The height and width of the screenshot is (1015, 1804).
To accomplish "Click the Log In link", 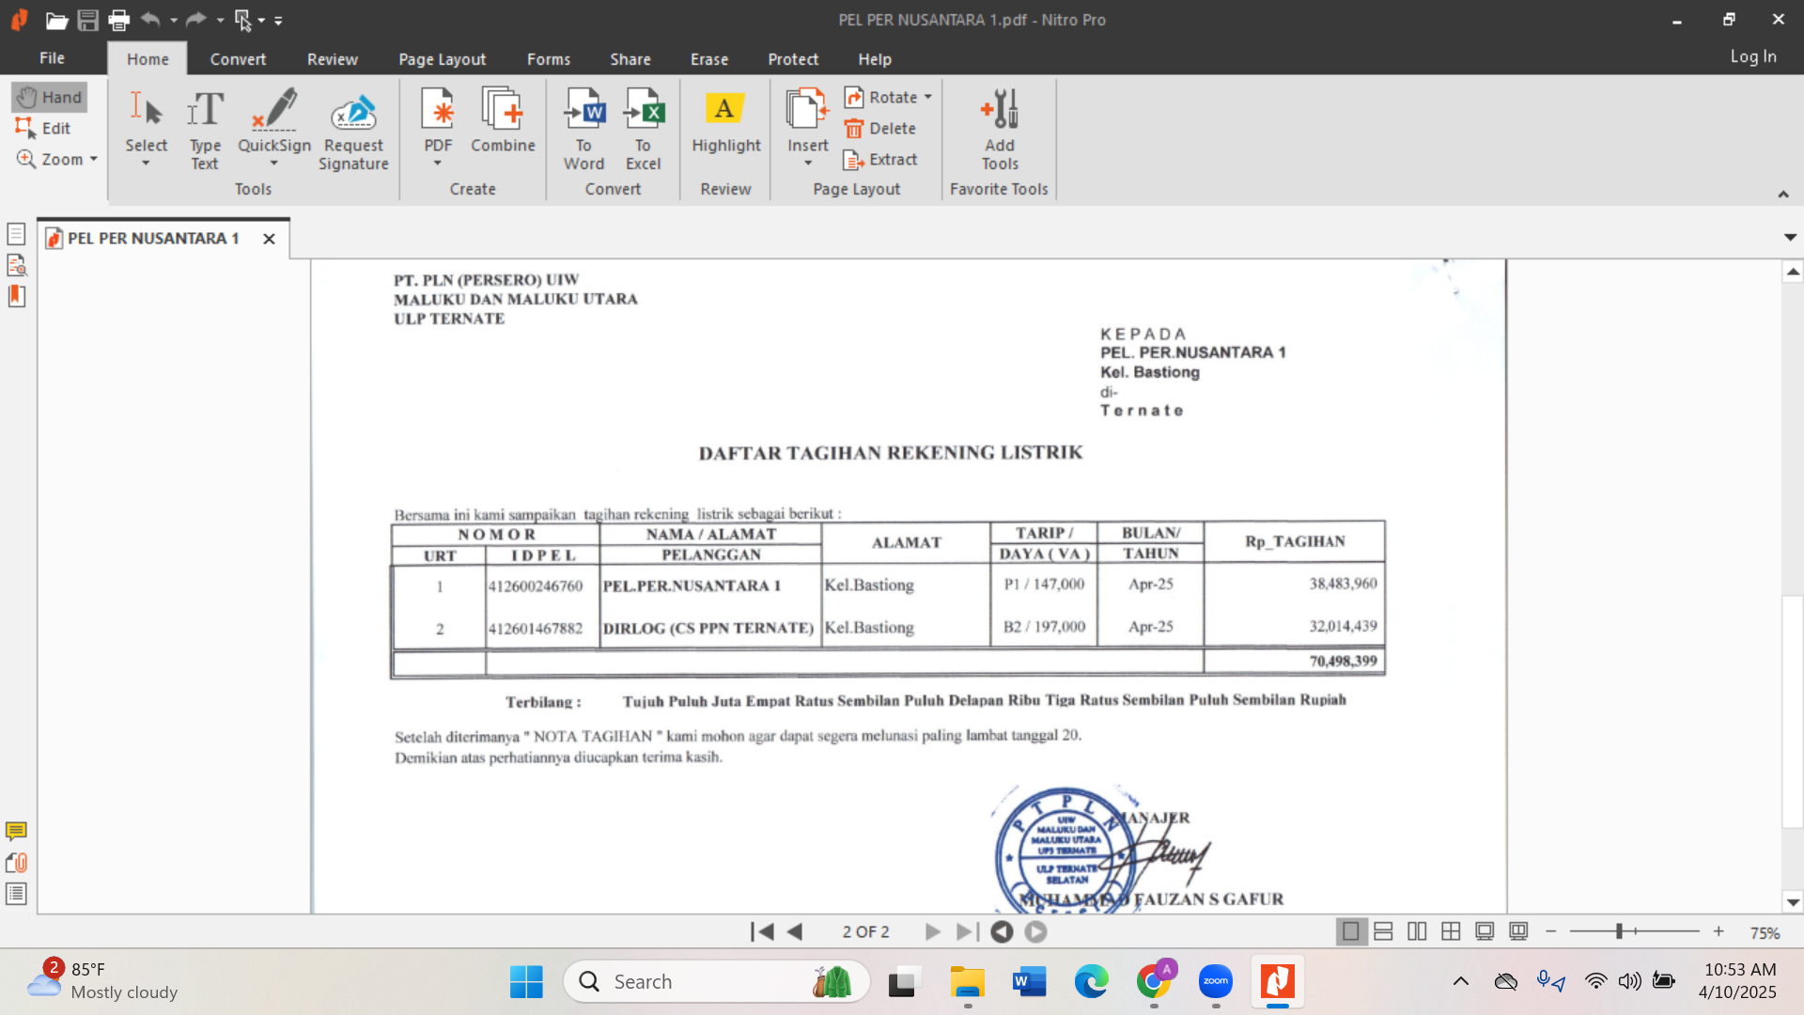I will [1753, 56].
